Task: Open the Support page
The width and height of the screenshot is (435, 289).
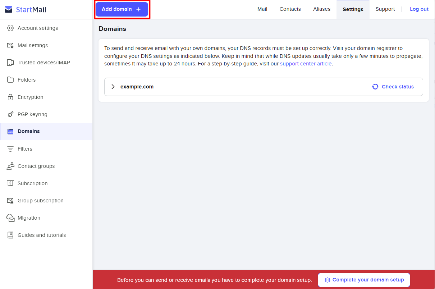Action: click(385, 9)
